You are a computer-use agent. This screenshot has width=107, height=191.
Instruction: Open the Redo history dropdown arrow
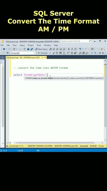tap(89, 49)
